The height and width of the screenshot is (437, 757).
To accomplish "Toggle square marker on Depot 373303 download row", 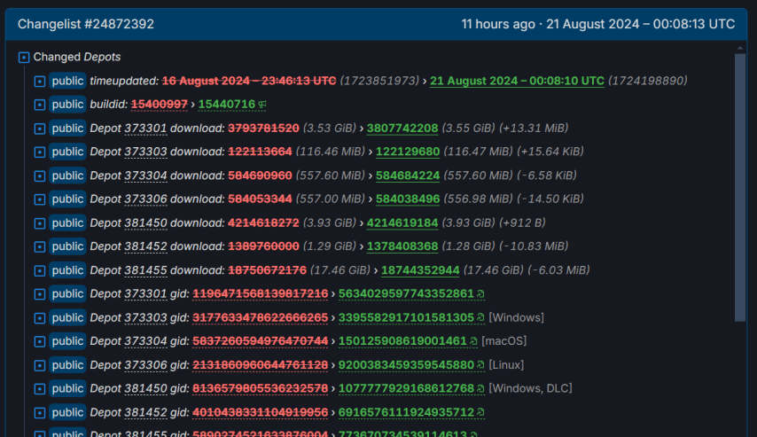I will pos(40,152).
